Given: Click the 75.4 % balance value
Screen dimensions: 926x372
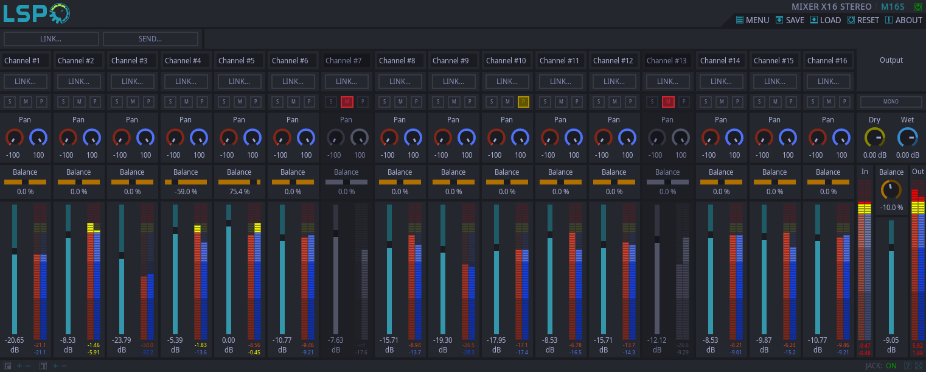Looking at the screenshot, I should pos(239,192).
